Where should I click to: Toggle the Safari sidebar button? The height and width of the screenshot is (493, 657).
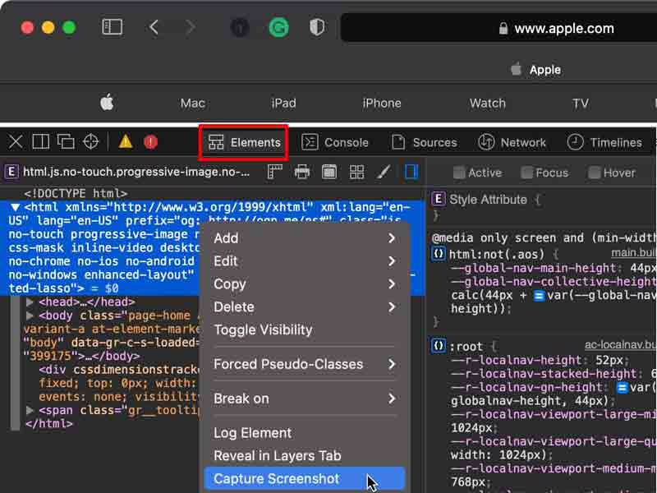coord(112,27)
